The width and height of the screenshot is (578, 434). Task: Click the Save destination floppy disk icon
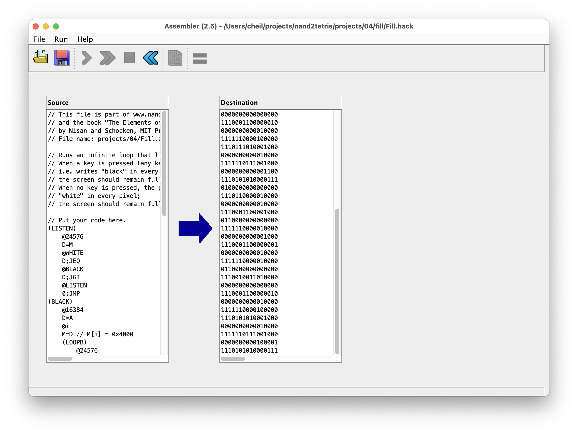(x=62, y=57)
